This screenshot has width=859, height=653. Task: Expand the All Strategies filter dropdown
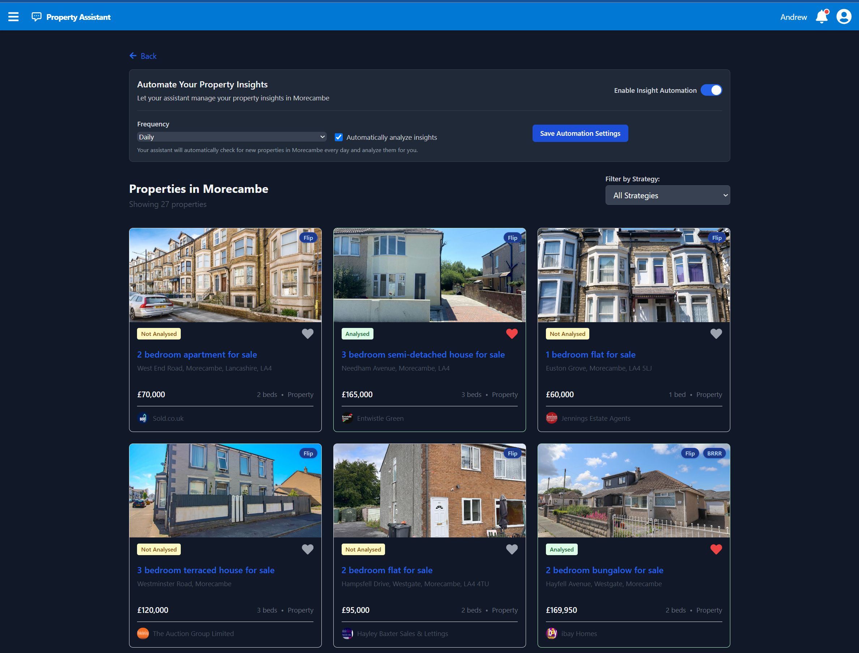(x=667, y=195)
